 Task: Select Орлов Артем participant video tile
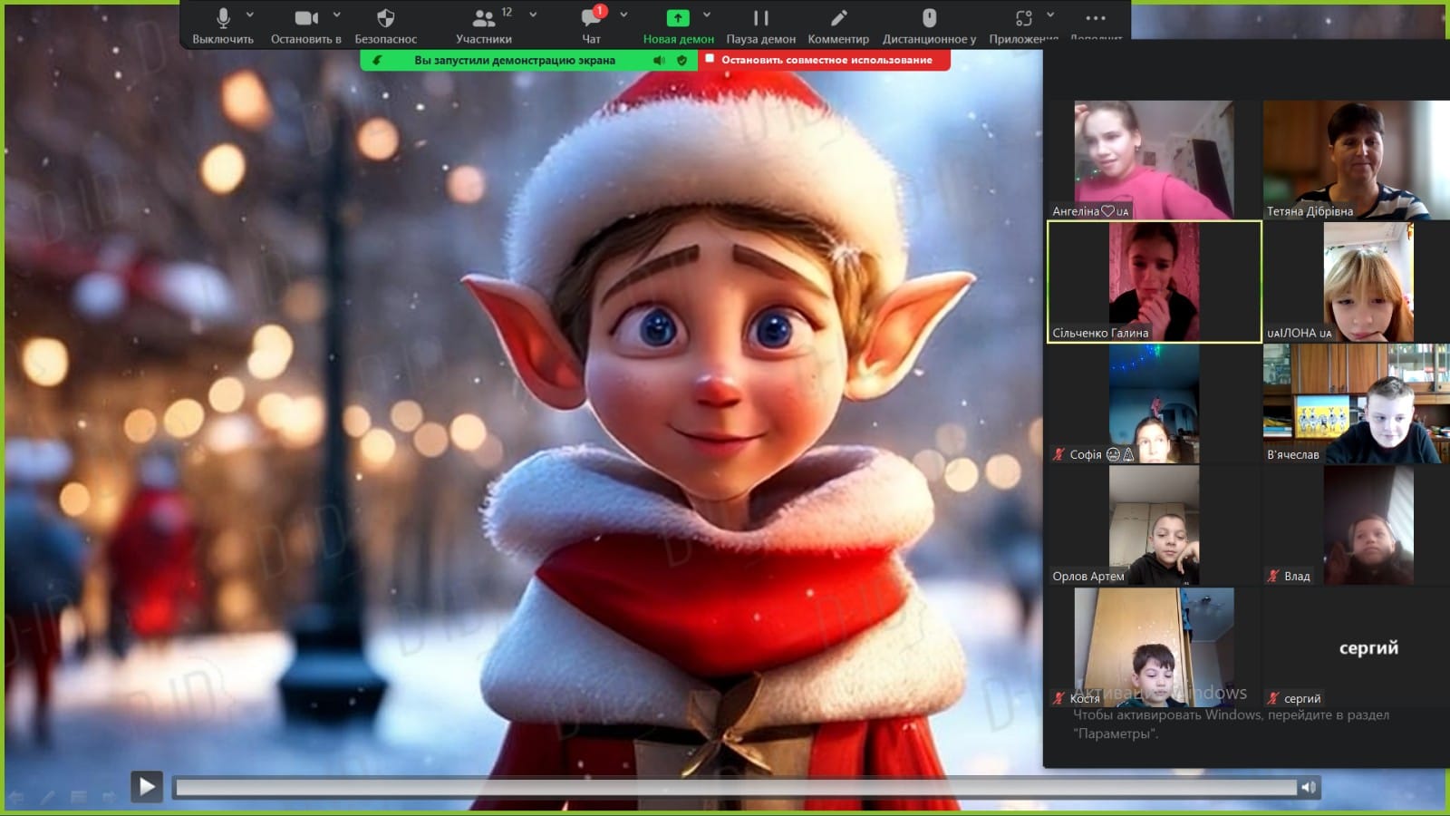pyautogui.click(x=1154, y=525)
